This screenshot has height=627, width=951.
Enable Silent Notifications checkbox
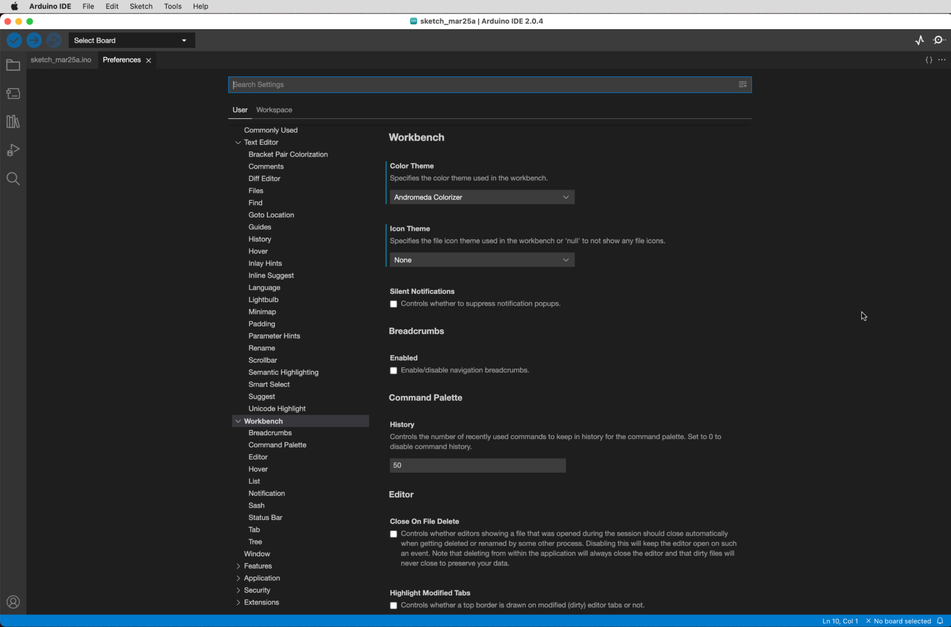click(393, 304)
